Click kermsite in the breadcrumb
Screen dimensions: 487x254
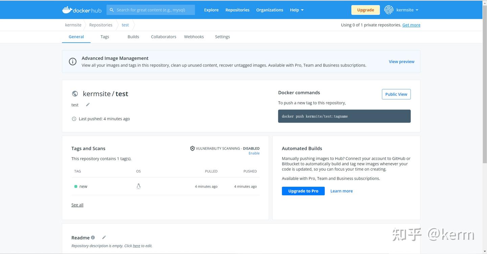pos(73,25)
